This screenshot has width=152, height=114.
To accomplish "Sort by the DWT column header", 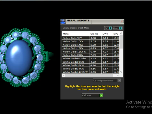I will [x=107, y=34].
